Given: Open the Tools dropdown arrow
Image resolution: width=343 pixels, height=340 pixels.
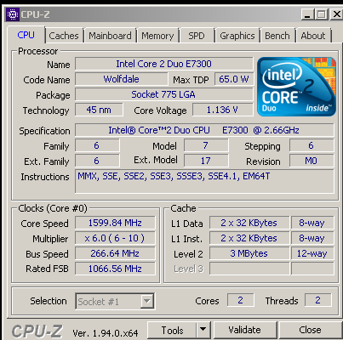Looking at the screenshot, I should pos(203,330).
